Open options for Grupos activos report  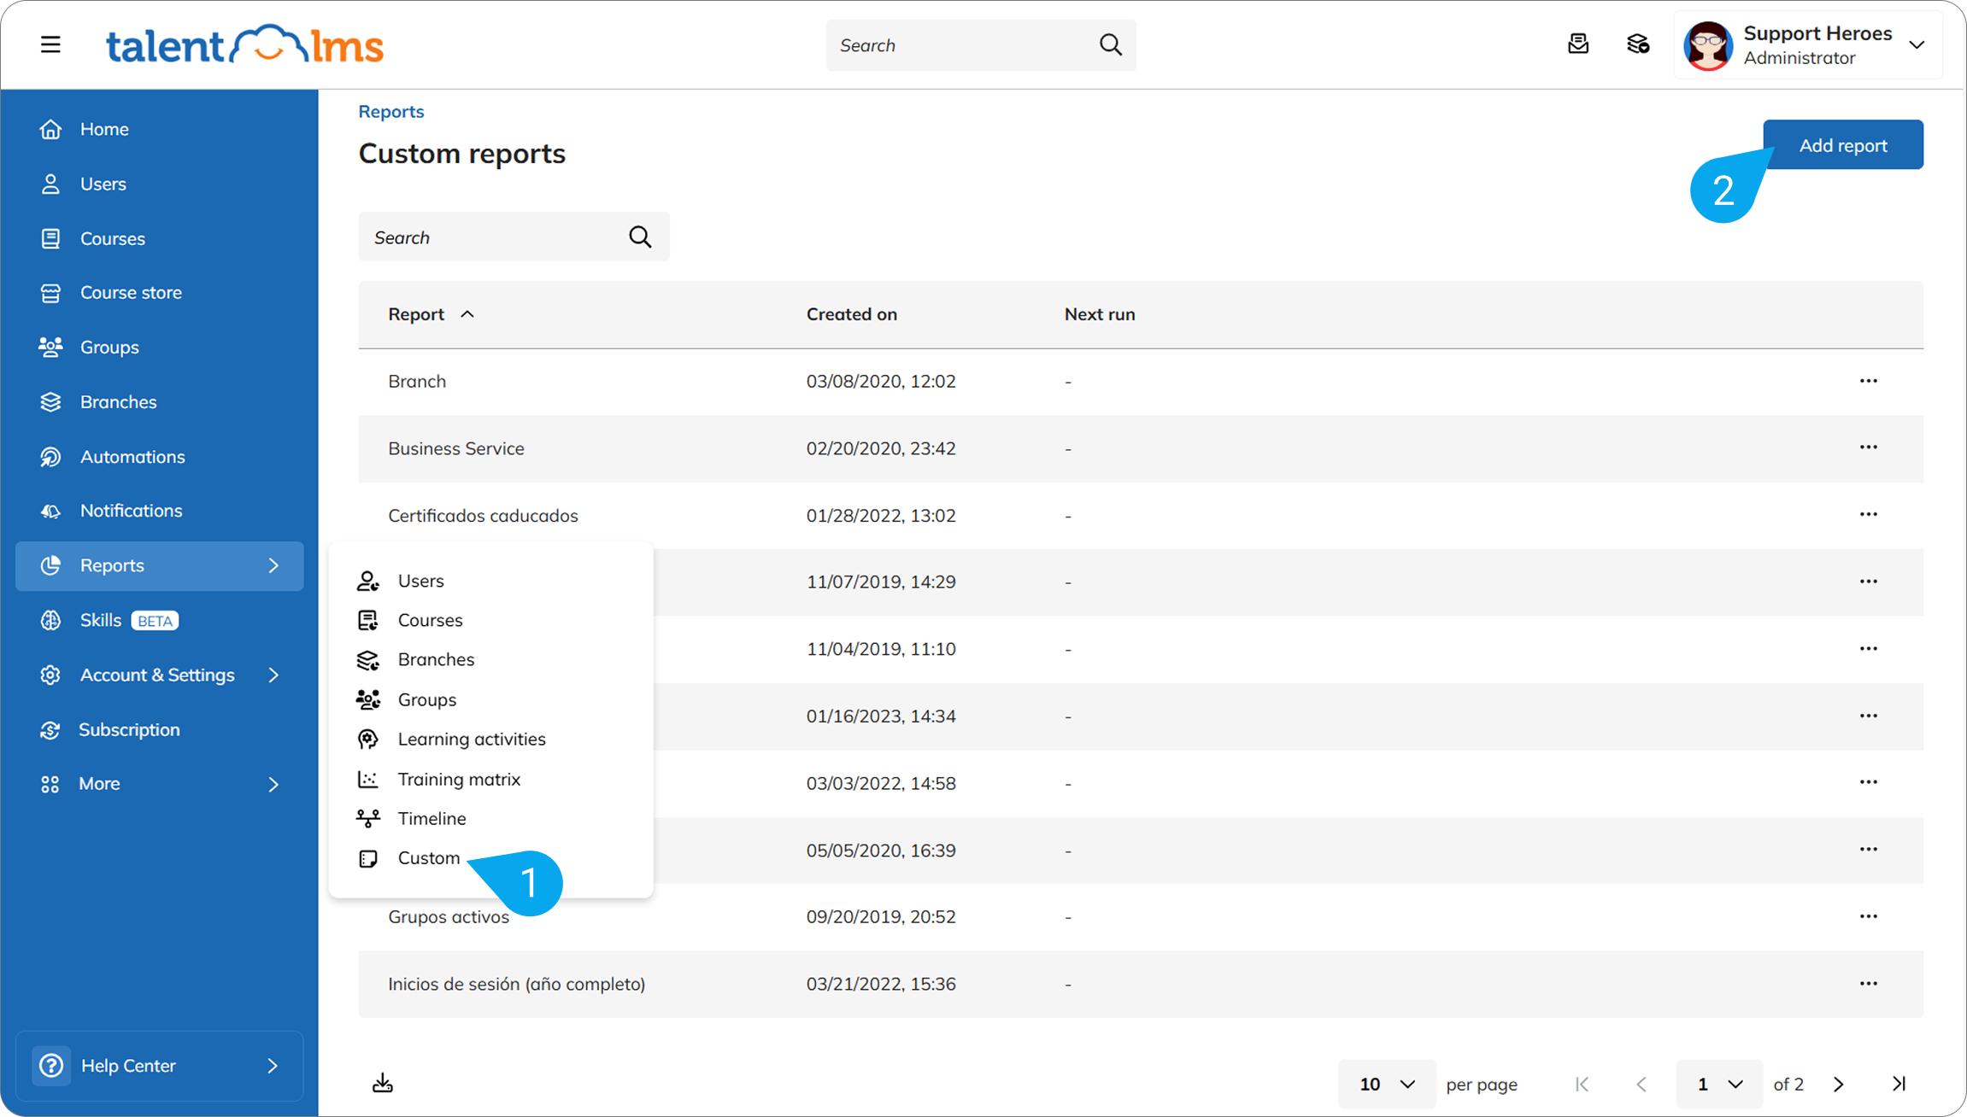(x=1868, y=916)
